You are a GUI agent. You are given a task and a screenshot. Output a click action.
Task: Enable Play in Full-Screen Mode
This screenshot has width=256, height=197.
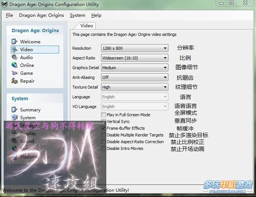point(103,115)
